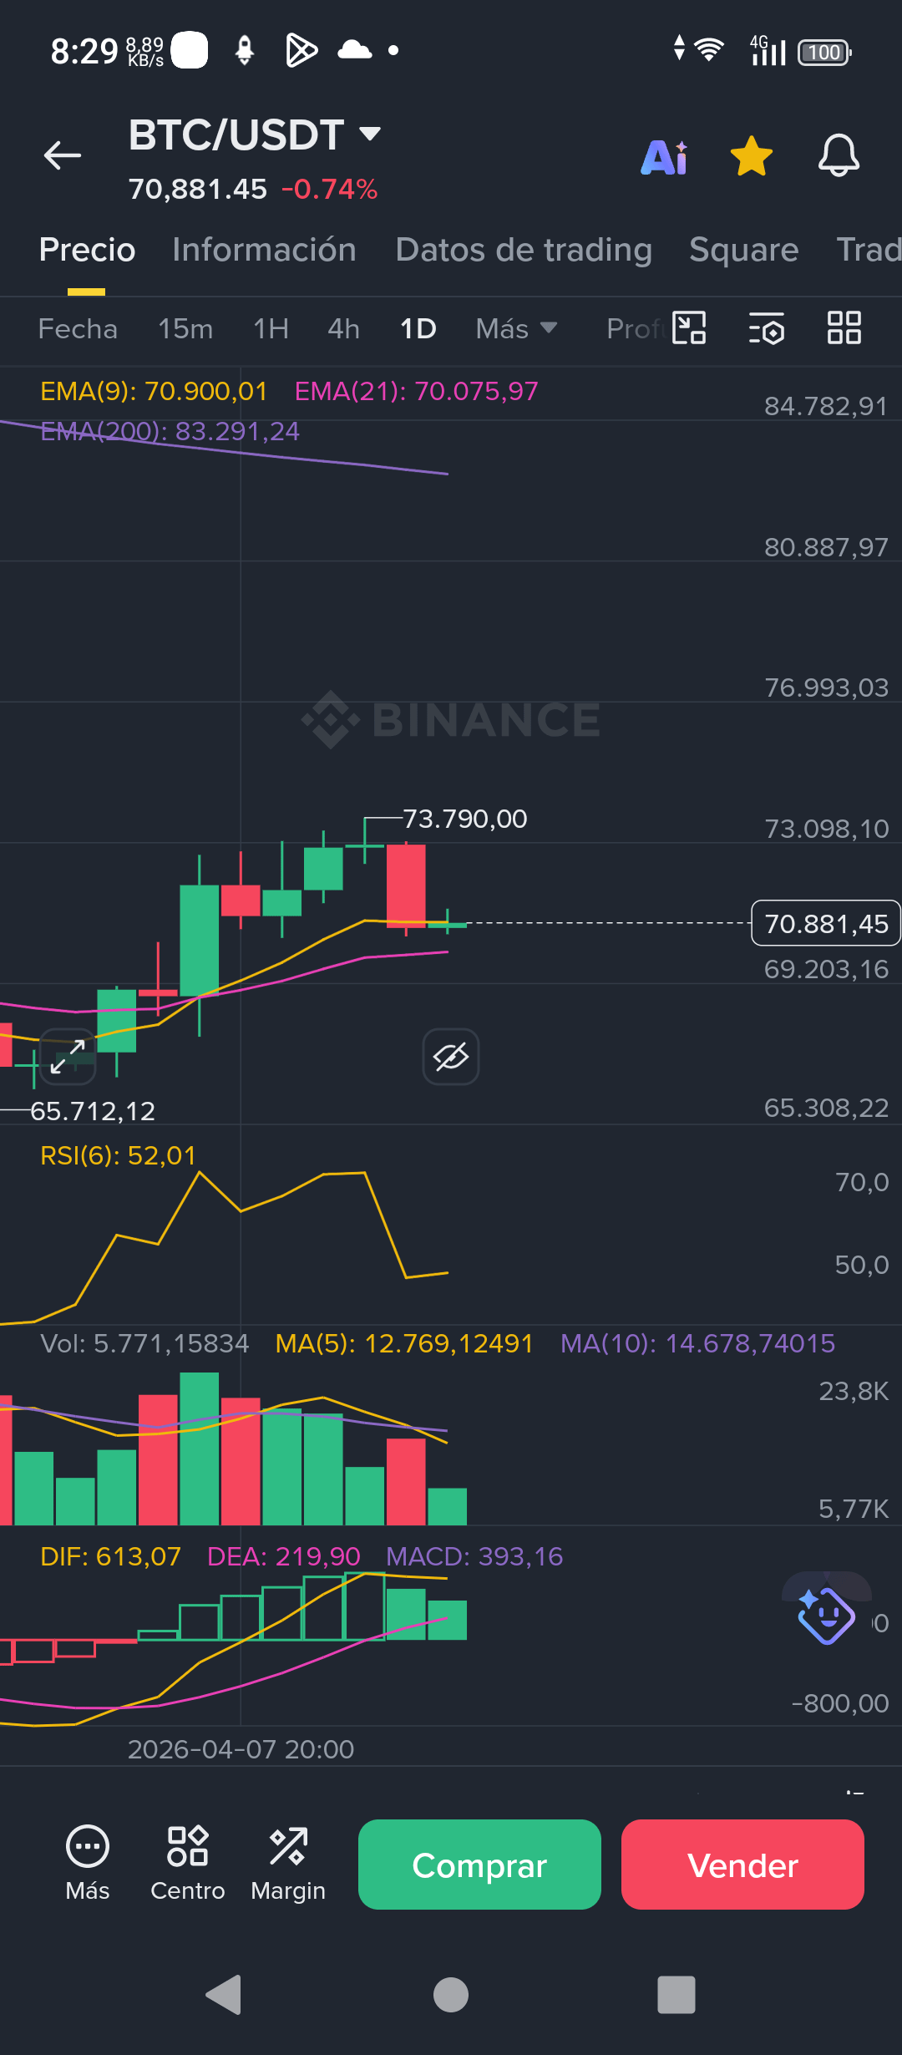Click the DIF: 613,07 label
Image resolution: width=902 pixels, height=2055 pixels.
[x=110, y=1556]
